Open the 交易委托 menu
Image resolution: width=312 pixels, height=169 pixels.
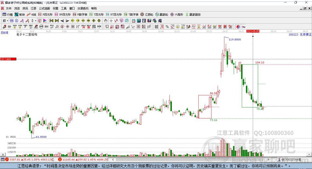(x=83, y=8)
